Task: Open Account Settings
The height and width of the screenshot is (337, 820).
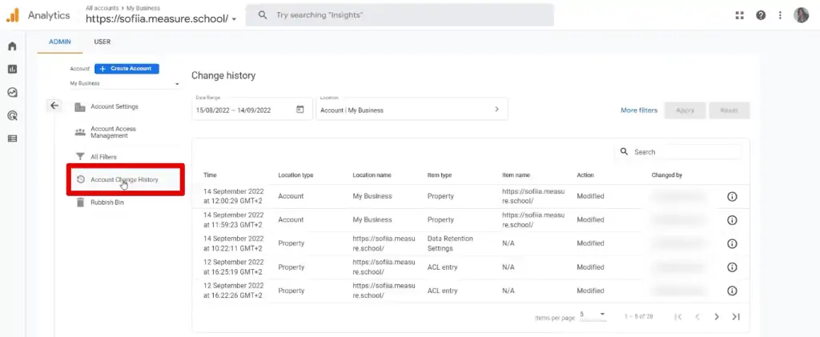Action: point(115,106)
